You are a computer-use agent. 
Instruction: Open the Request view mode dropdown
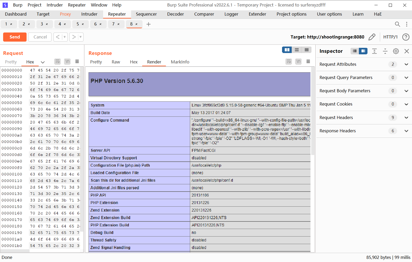point(43,62)
